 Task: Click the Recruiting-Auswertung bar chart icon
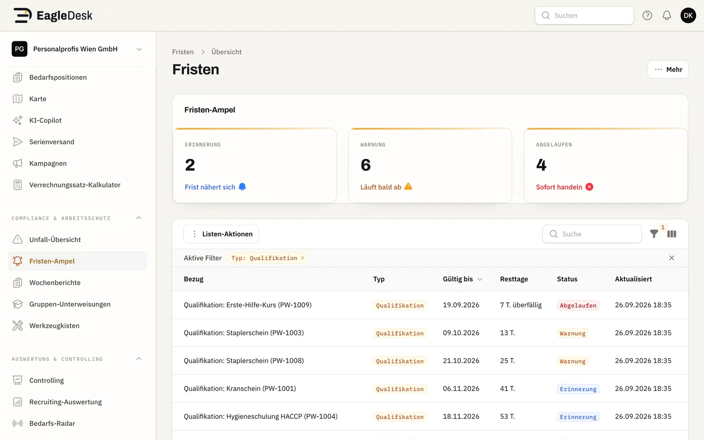click(18, 402)
